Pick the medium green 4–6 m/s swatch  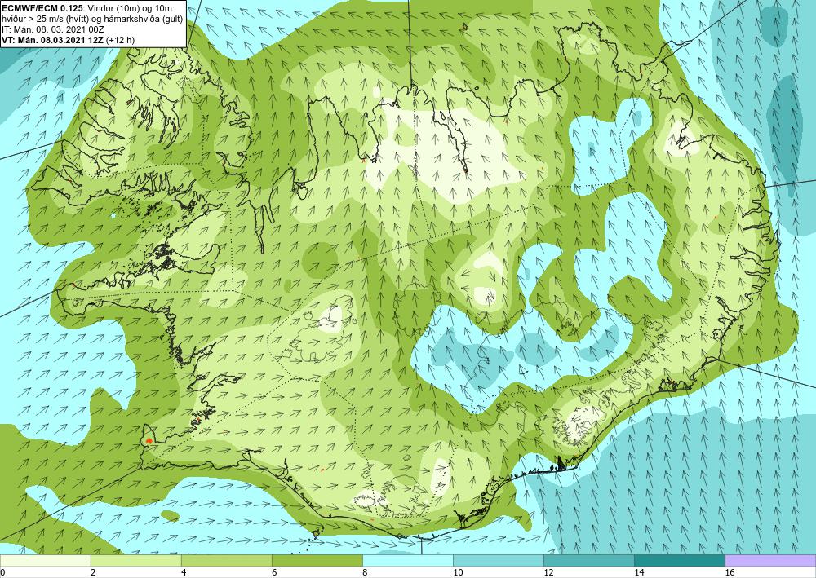click(x=226, y=560)
